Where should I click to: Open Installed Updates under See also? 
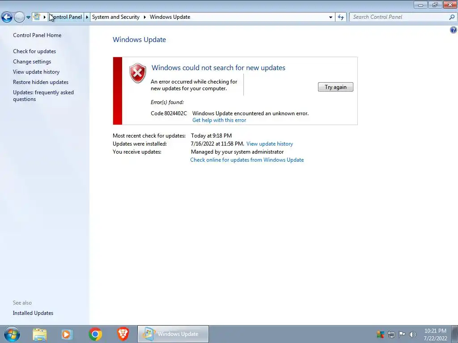(33, 313)
